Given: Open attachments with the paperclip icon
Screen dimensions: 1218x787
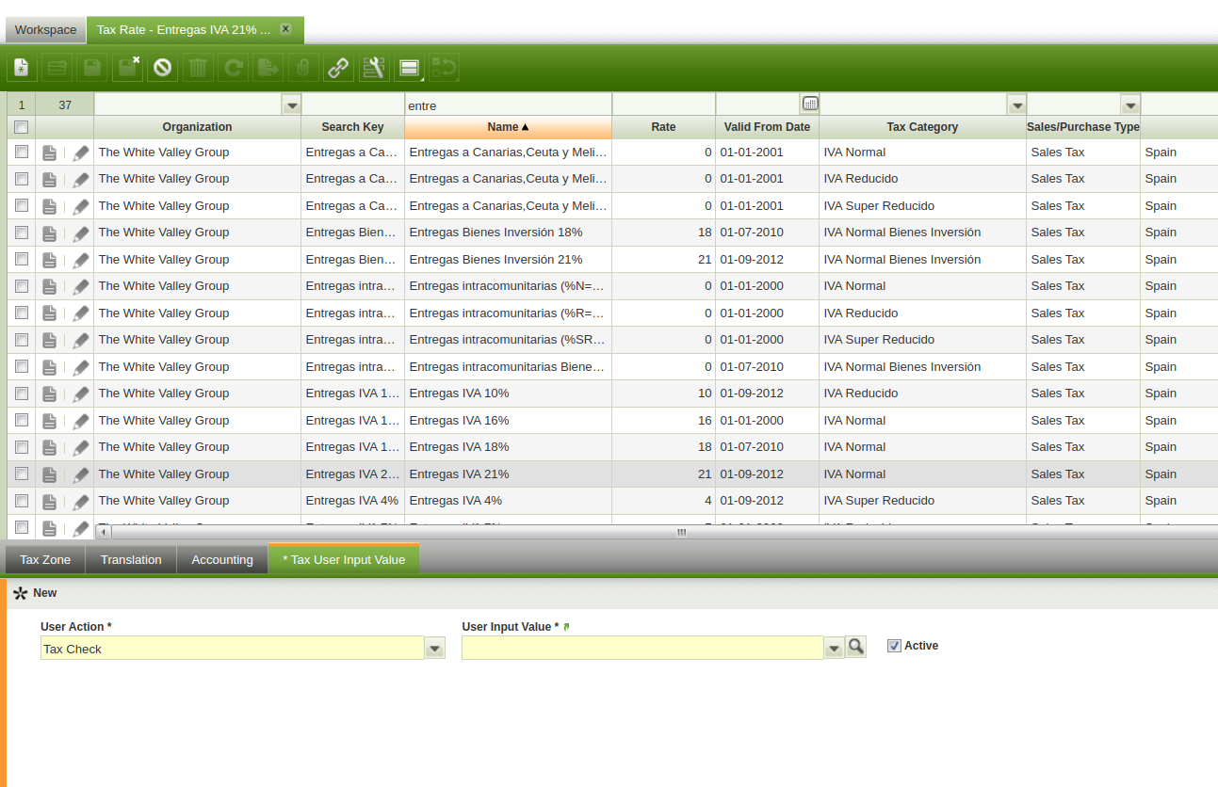Looking at the screenshot, I should (x=302, y=67).
